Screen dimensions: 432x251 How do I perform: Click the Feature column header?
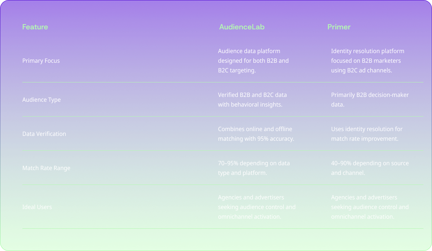coord(35,27)
